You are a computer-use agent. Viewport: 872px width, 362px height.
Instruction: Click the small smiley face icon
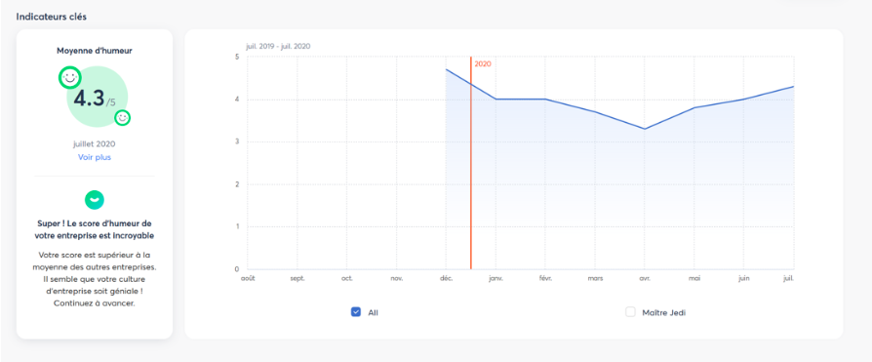(122, 117)
